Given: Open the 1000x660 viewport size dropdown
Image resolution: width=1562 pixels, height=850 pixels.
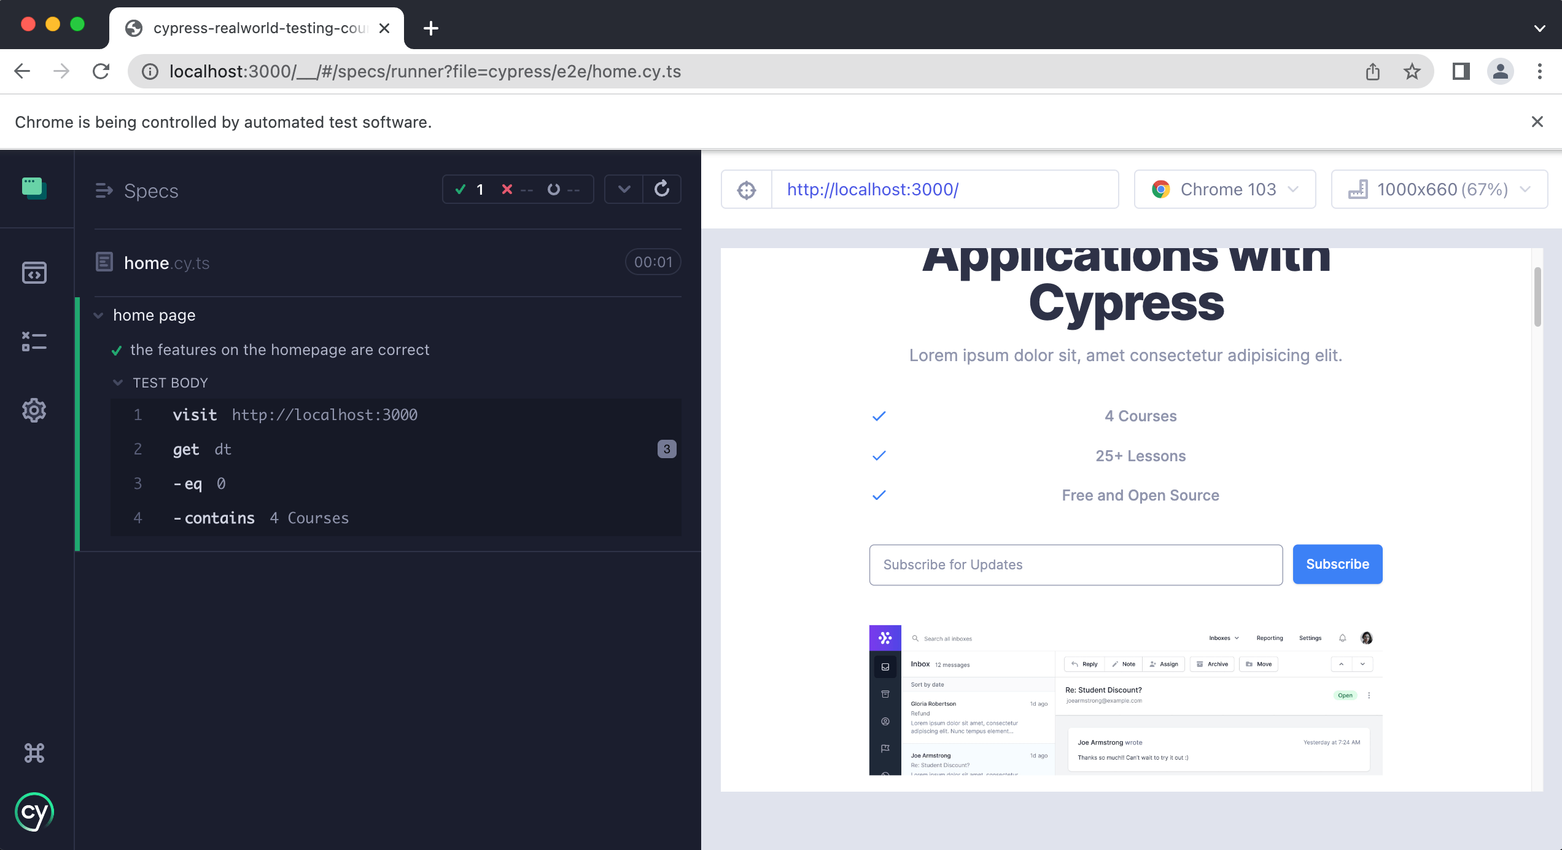Looking at the screenshot, I should [1439, 190].
